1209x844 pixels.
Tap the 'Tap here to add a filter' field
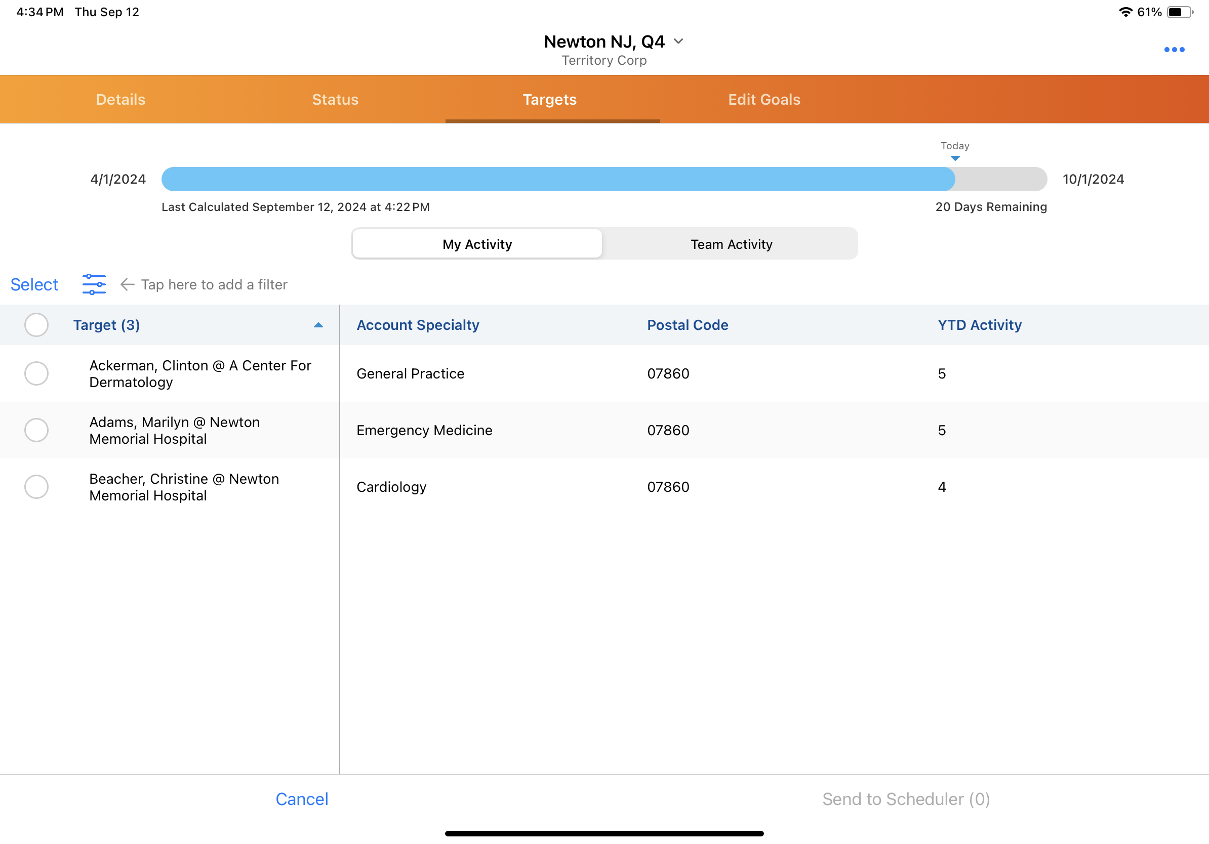[x=214, y=284]
